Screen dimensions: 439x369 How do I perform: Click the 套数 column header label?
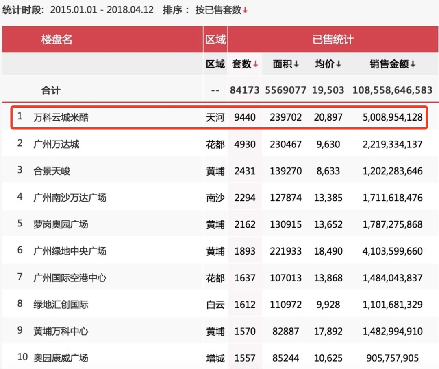(x=241, y=64)
